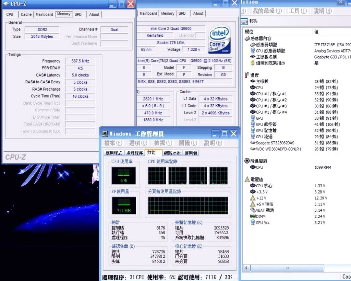Select the SPD tab in left CPU-Z window
This screenshot has height=281, width=351.
click(78, 14)
